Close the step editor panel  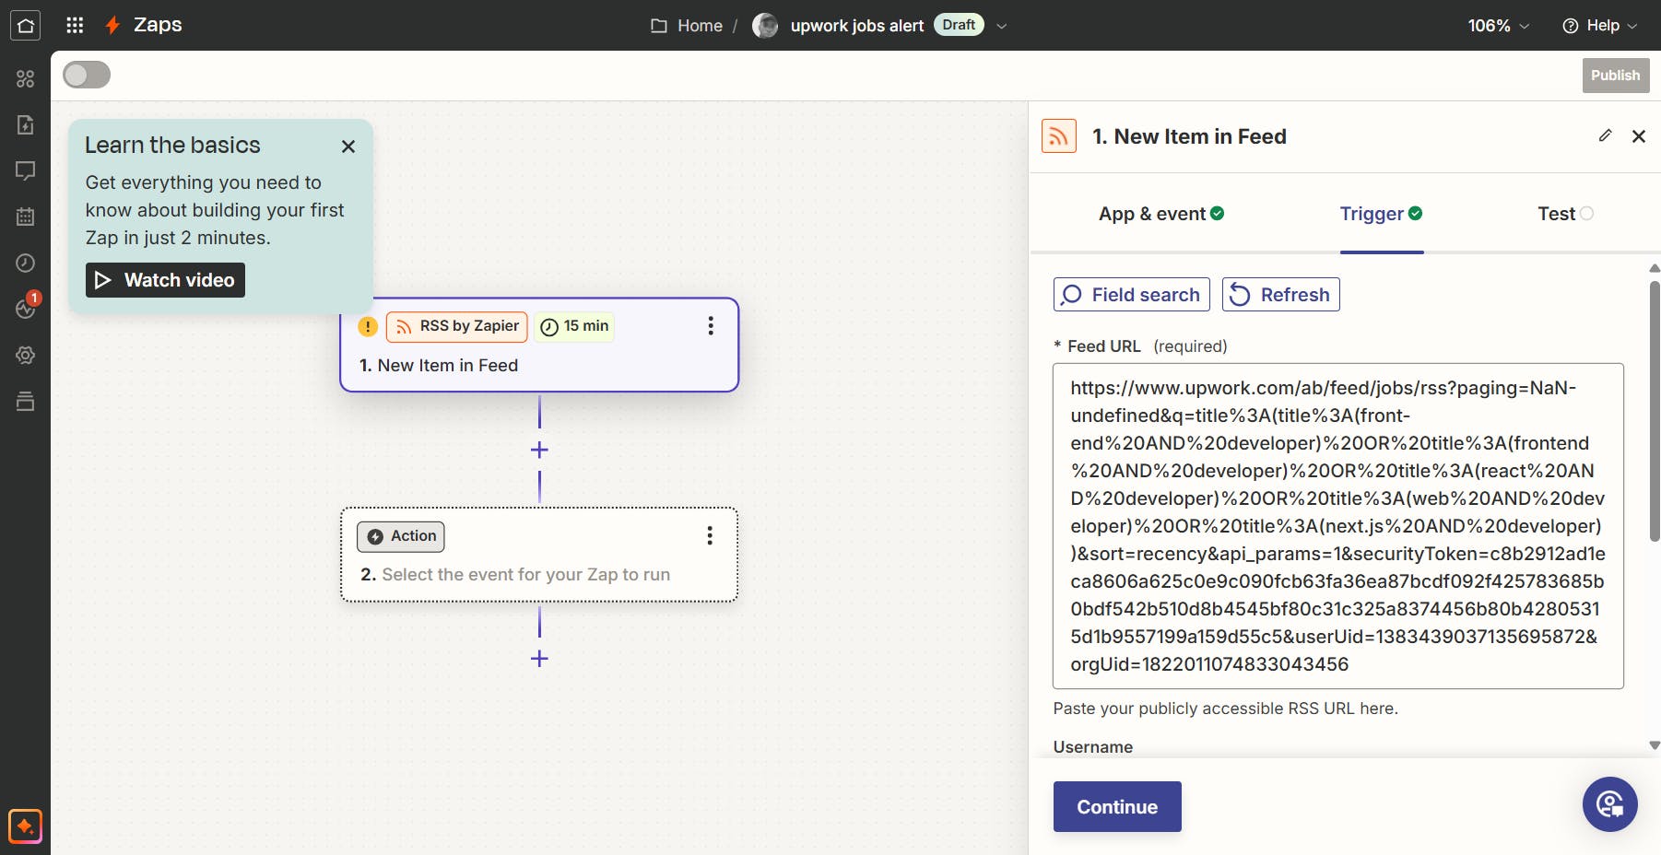pos(1639,136)
